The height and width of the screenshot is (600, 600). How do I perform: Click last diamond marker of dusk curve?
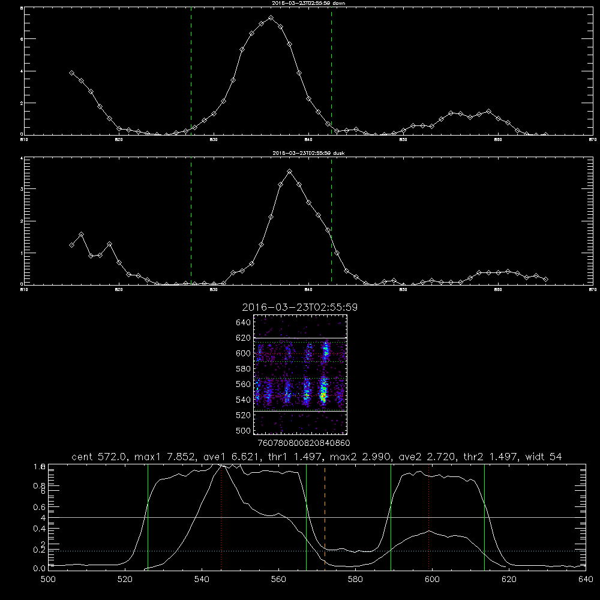545,280
